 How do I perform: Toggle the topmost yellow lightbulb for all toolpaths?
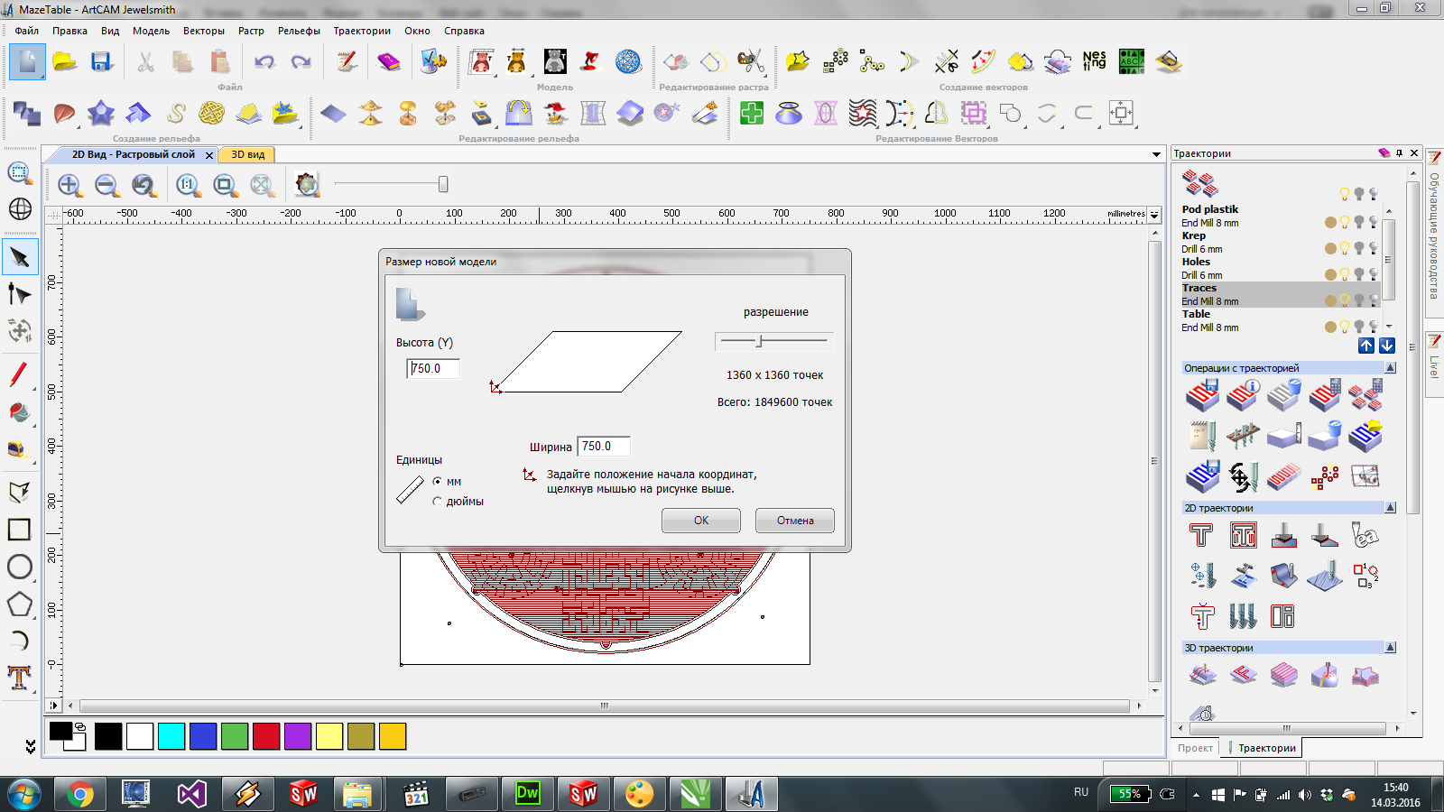click(x=1345, y=194)
